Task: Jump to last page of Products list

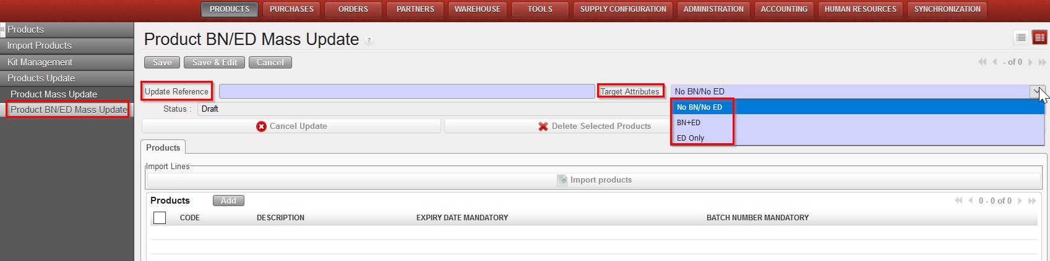Action: [1031, 201]
